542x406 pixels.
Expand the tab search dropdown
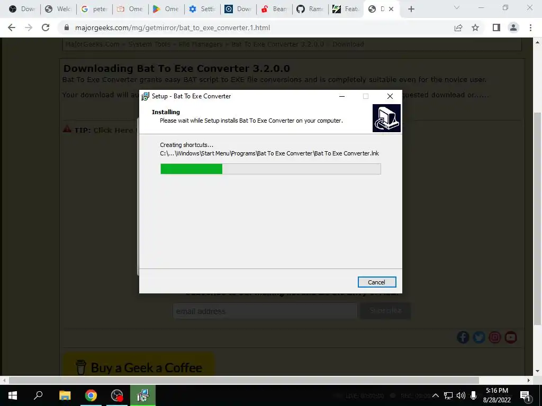click(x=457, y=7)
